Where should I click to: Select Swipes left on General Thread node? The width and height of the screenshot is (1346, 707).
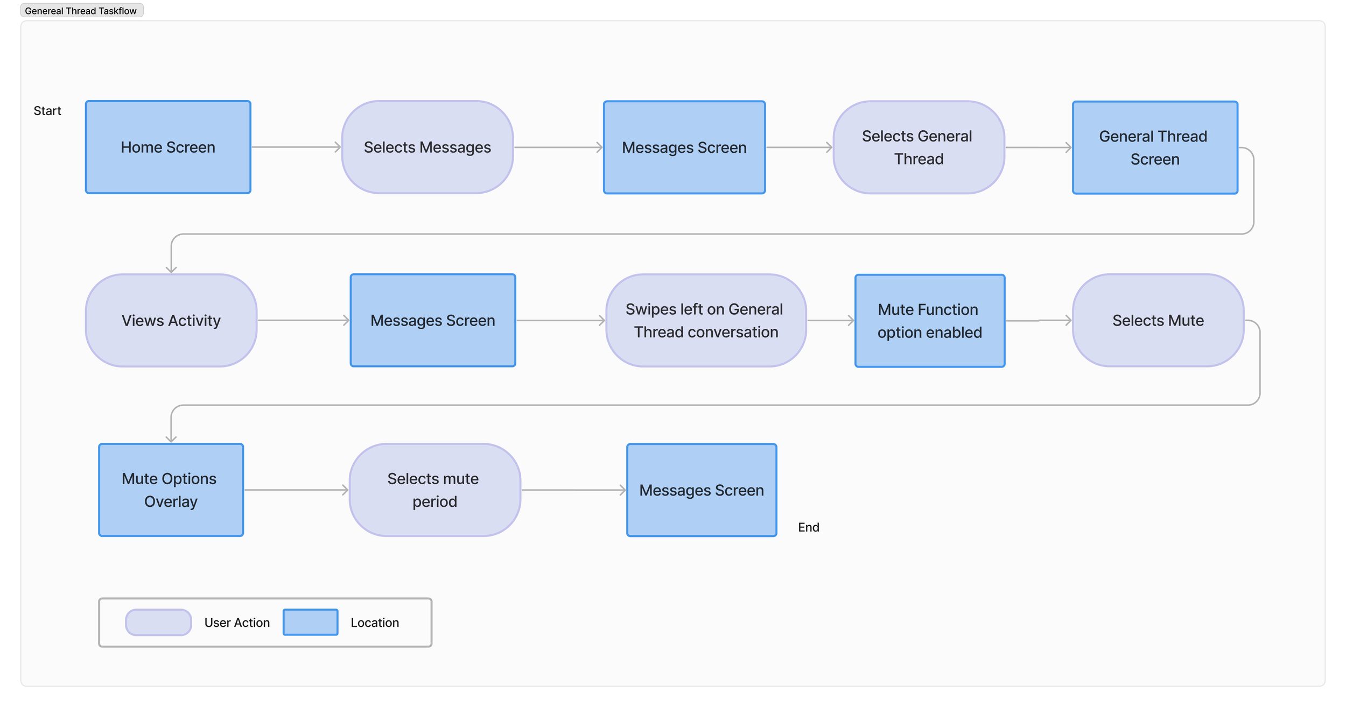point(705,321)
